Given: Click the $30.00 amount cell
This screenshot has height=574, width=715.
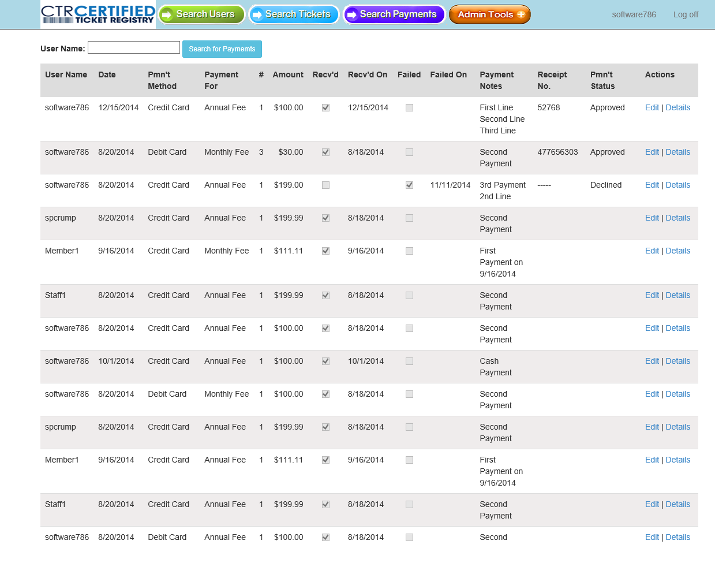Looking at the screenshot, I should pyautogui.click(x=291, y=152).
